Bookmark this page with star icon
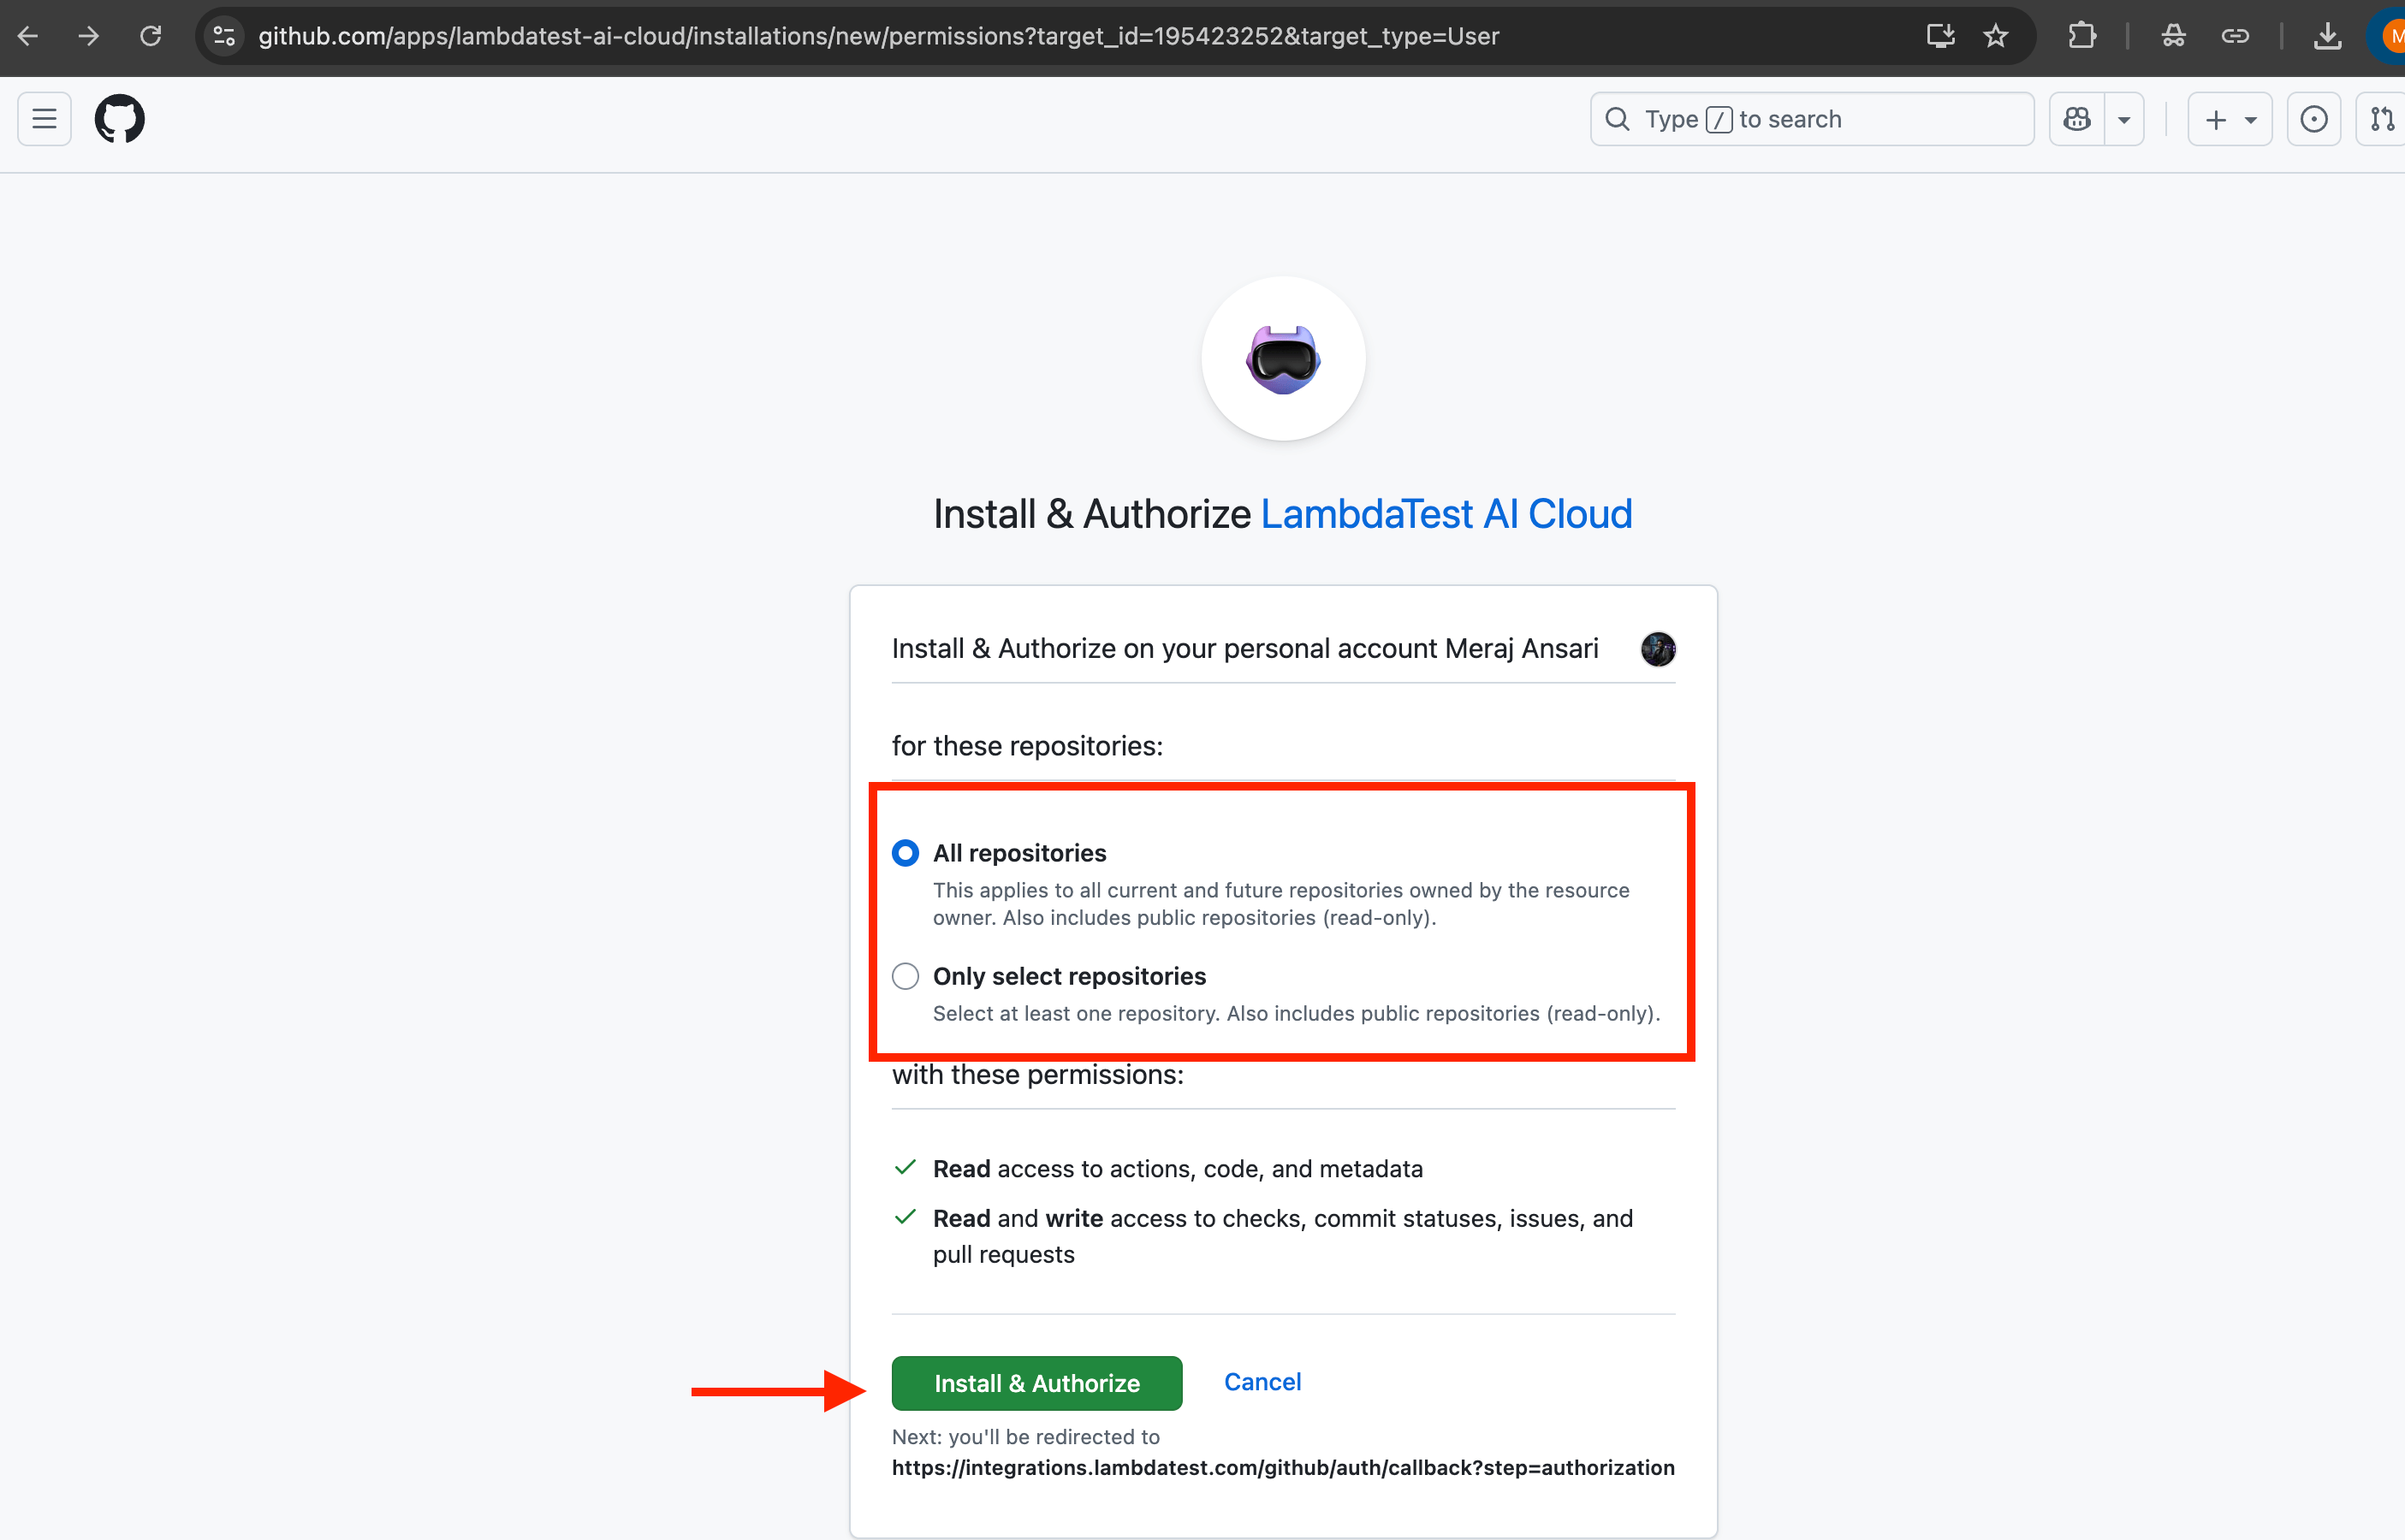The image size is (2405, 1540). coord(1995,36)
